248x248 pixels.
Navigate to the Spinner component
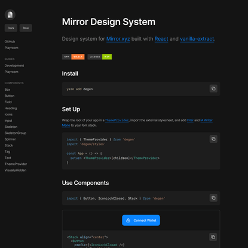[x=10, y=139]
